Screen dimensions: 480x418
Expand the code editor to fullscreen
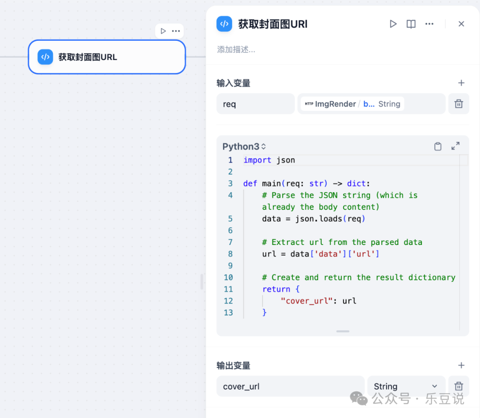coord(456,146)
